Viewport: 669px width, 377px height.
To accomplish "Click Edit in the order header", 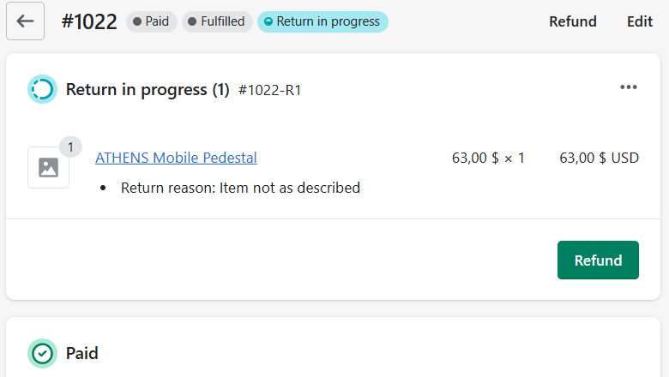I will pos(640,21).
